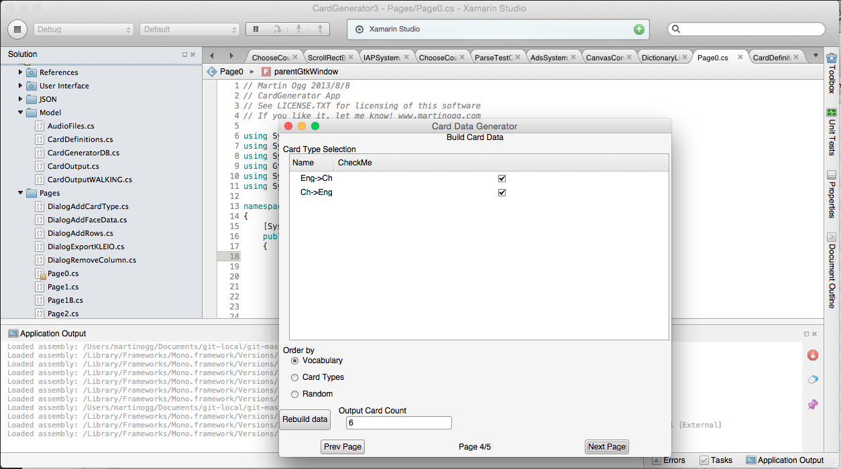
Task: Expand the References folder
Action: point(21,72)
